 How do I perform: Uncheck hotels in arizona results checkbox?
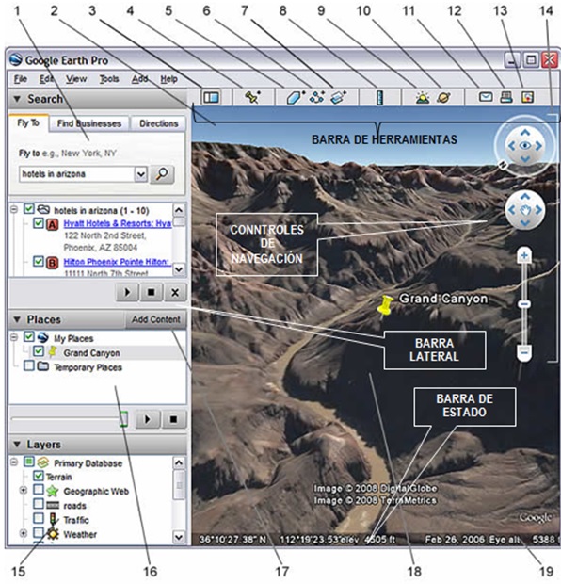point(29,208)
